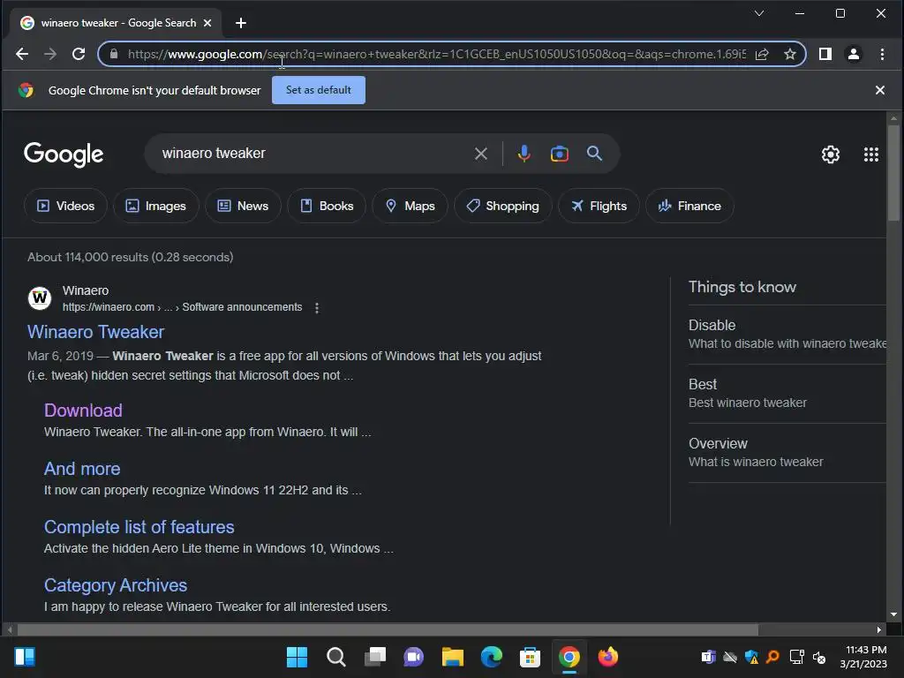The image size is (904, 678).
Task: Click the forward navigation arrow
Action: pos(50,54)
